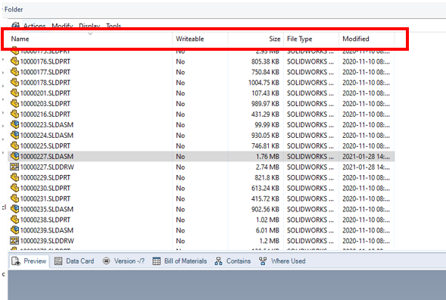The image size is (446, 300).
Task: Sort by the File Type column header
Action: pyautogui.click(x=300, y=39)
